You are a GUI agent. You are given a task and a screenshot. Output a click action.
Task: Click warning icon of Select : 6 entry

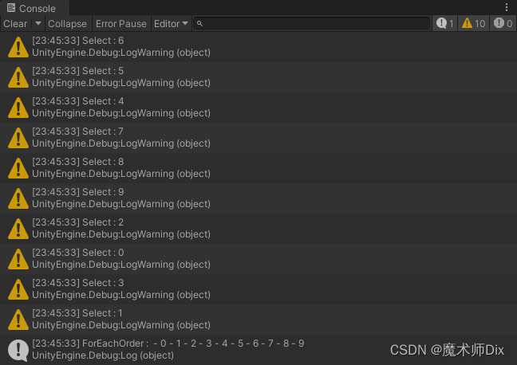(x=18, y=47)
